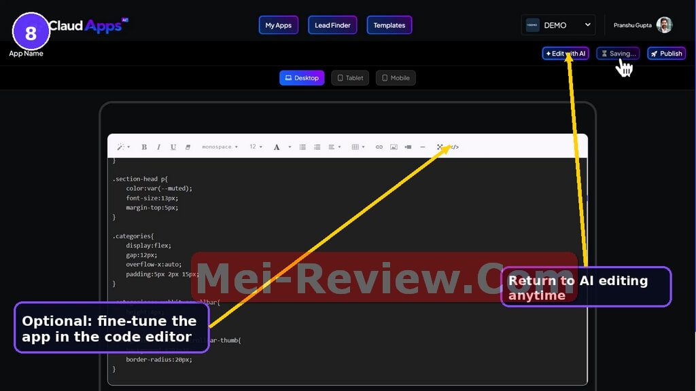Click the ClaudApps logo
This screenshot has height=391, width=696.
[88, 25]
